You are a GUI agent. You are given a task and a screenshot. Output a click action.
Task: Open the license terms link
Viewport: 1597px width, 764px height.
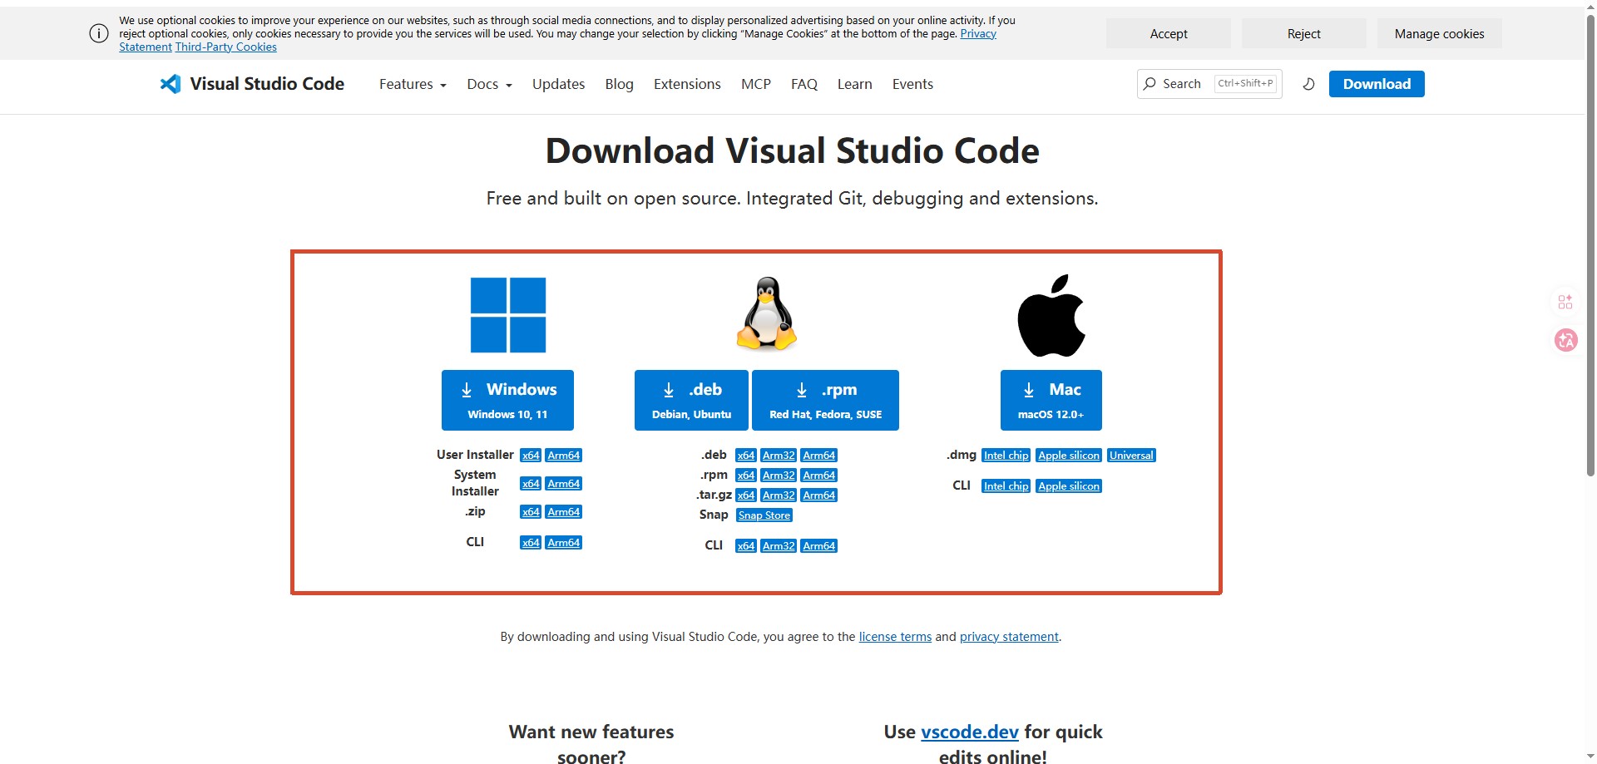895,637
